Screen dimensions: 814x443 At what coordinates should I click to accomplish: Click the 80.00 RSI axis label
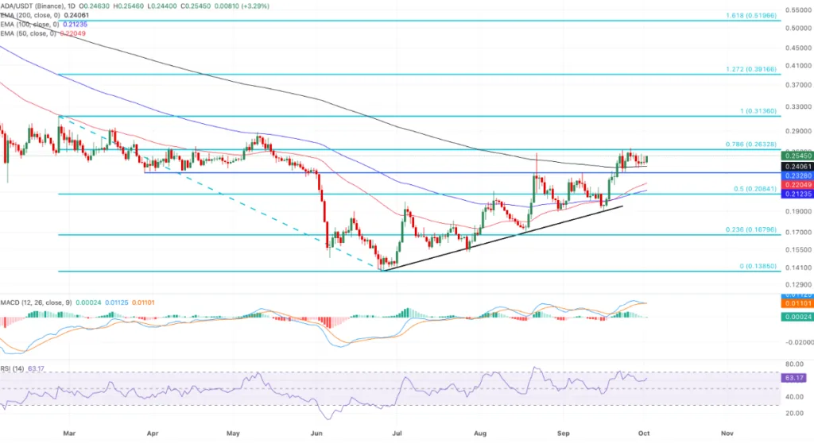(x=794, y=364)
